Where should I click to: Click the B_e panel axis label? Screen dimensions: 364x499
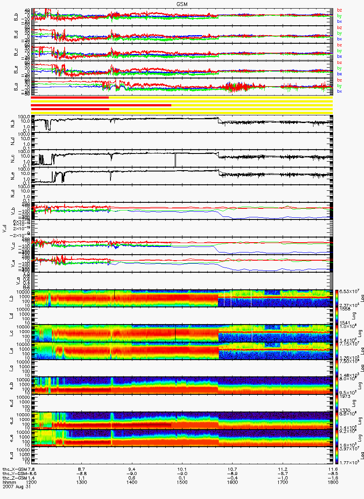tap(16, 69)
